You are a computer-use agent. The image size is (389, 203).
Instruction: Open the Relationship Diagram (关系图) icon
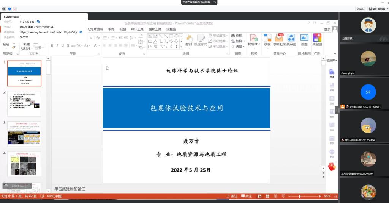pyautogui.click(x=291, y=39)
